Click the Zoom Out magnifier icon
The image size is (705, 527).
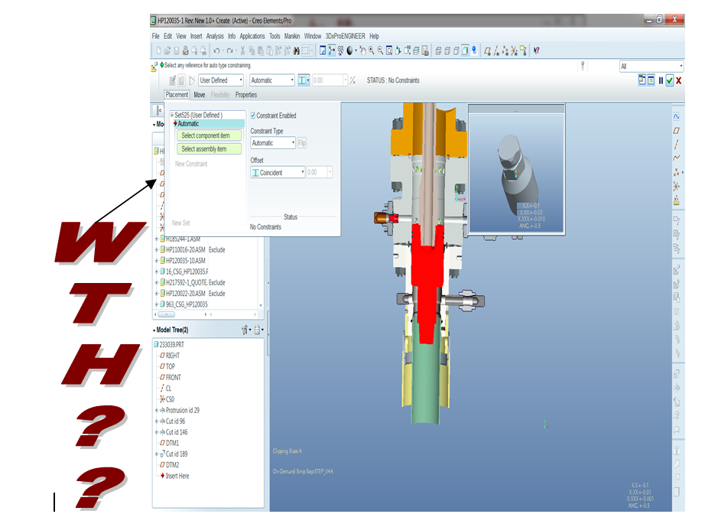(380, 50)
